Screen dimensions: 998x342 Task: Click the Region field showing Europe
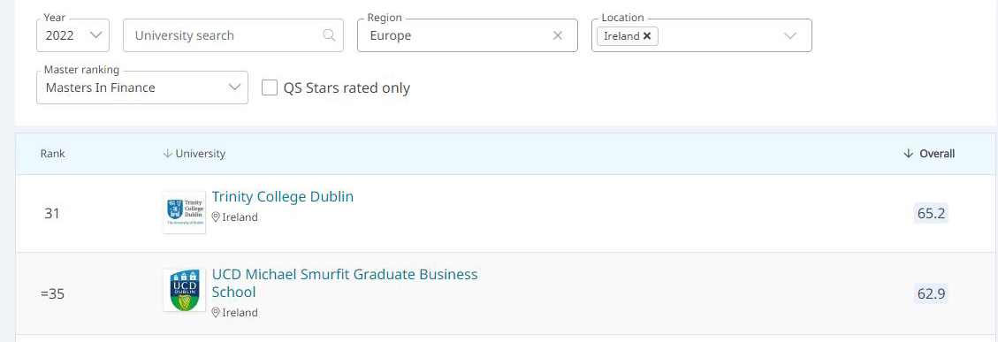click(x=468, y=35)
